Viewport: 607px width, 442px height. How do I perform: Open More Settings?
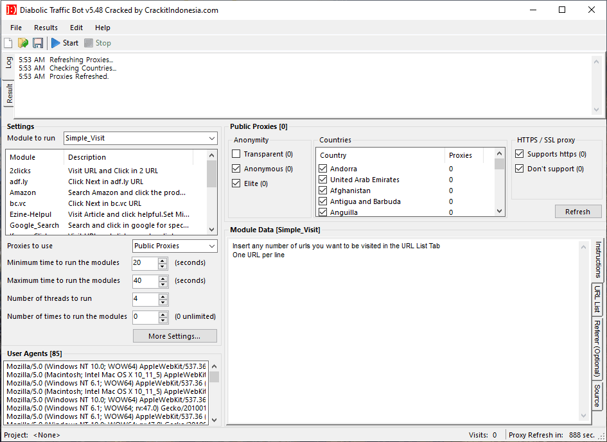[175, 336]
